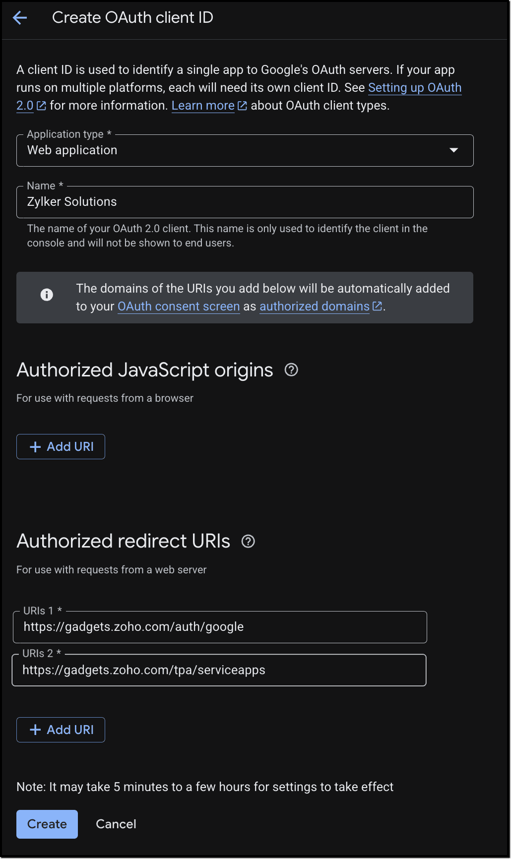Image resolution: width=511 pixels, height=859 pixels.
Task: Click the back arrow icon
Action: [20, 18]
